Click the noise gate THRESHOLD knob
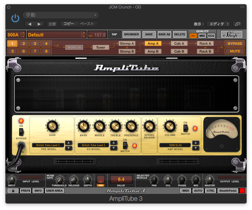The image size is (252, 210). coord(60,179)
